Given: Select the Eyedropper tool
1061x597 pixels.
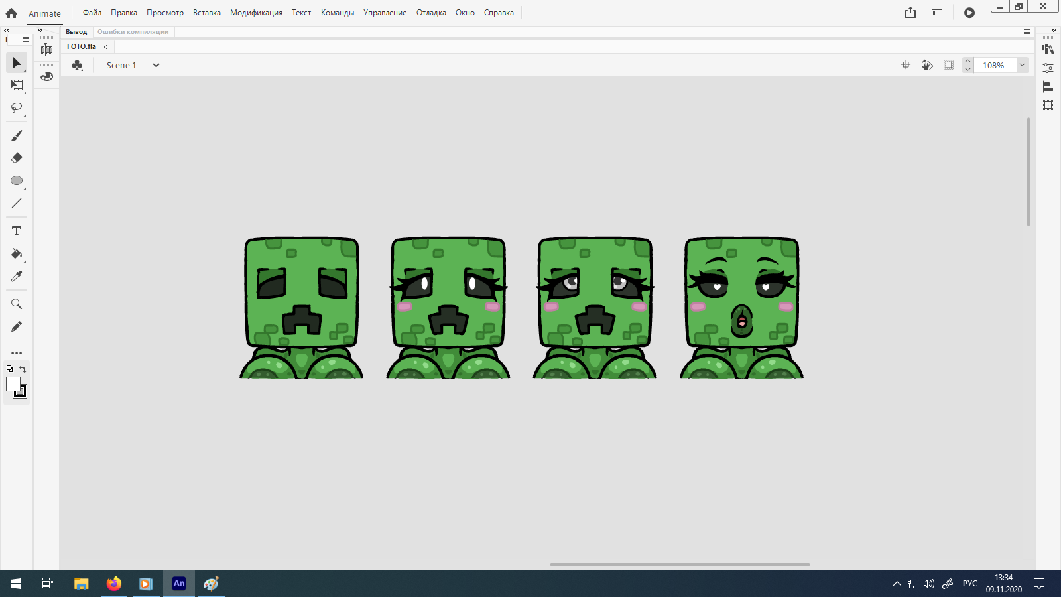Looking at the screenshot, I should point(17,276).
